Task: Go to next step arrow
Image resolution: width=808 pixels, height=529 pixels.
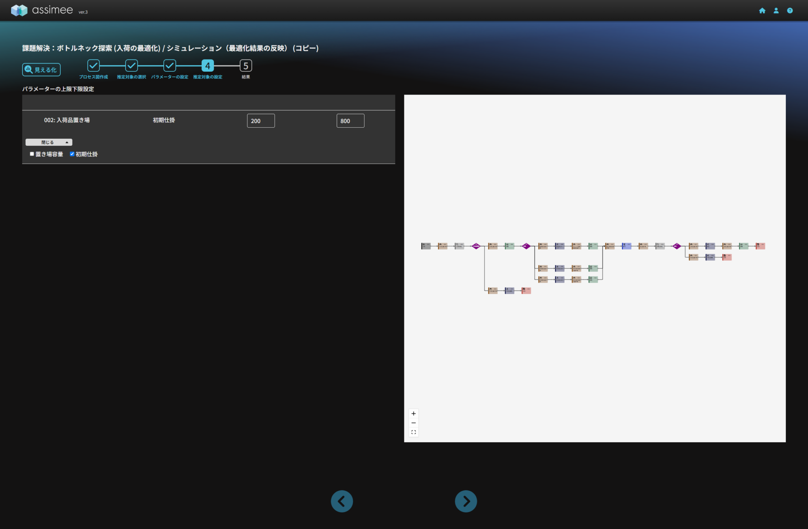Action: coord(466,501)
